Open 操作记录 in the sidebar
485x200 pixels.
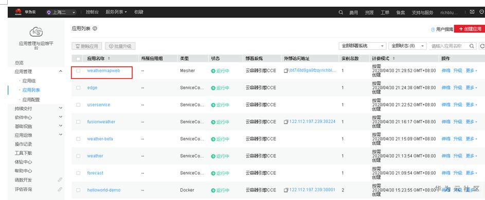tap(24, 144)
